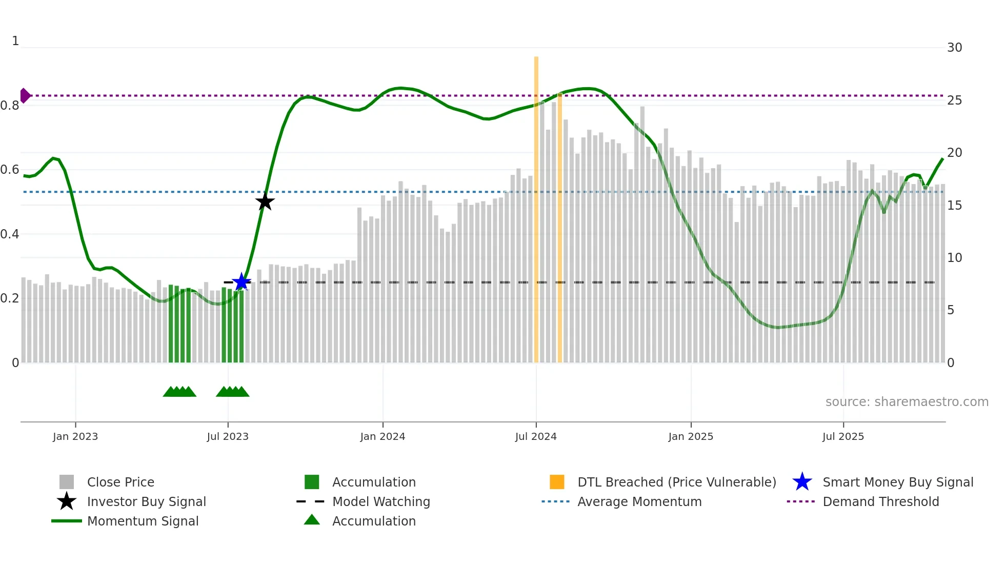Toggle the Close Price legend entry
This screenshot has height=565, width=1005.
pyautogui.click(x=120, y=482)
